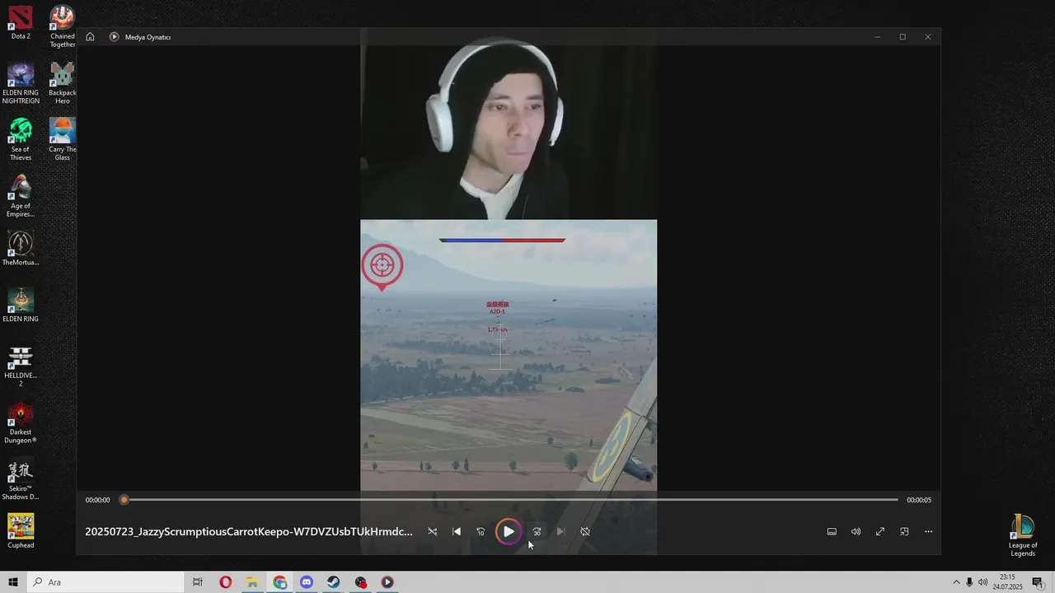The height and width of the screenshot is (593, 1055).
Task: Open Cuphead desktop shortcut
Action: [x=21, y=531]
